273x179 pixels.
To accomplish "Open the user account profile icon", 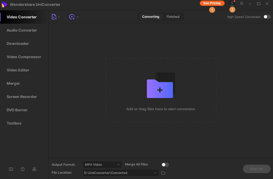I will tap(232, 4).
